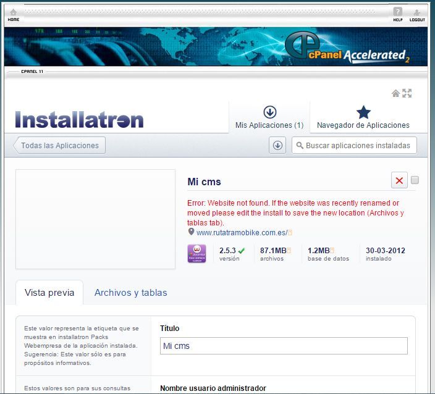This screenshot has height=394, width=435.
Task: Go back to Todas las Aplicaciones
Action: pyautogui.click(x=59, y=145)
